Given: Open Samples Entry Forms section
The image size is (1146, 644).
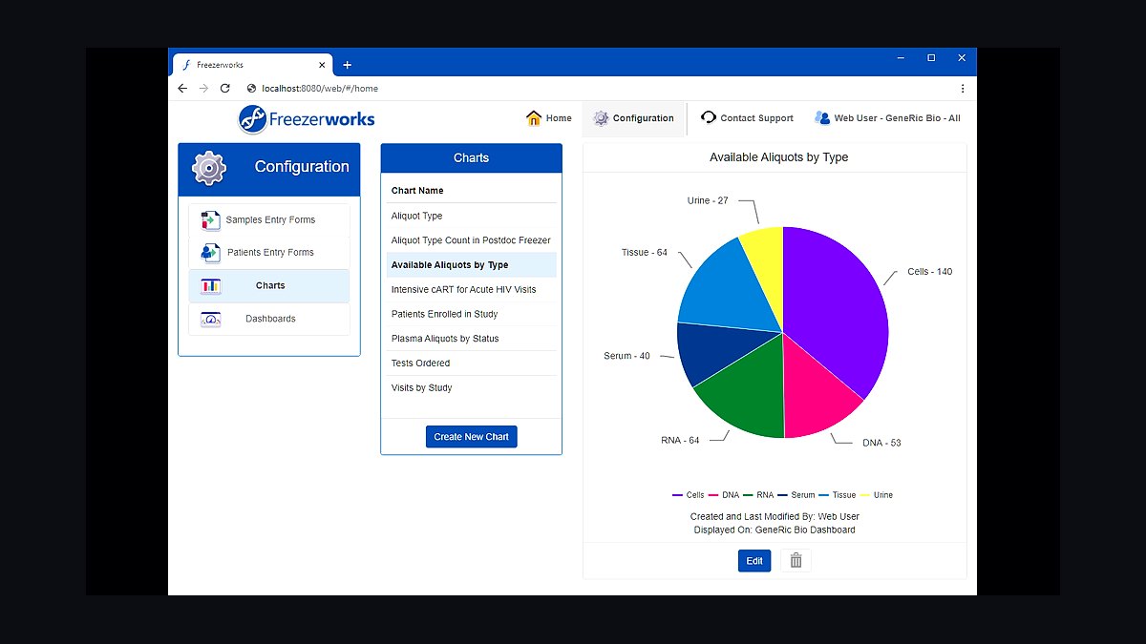Looking at the screenshot, I should 269,220.
